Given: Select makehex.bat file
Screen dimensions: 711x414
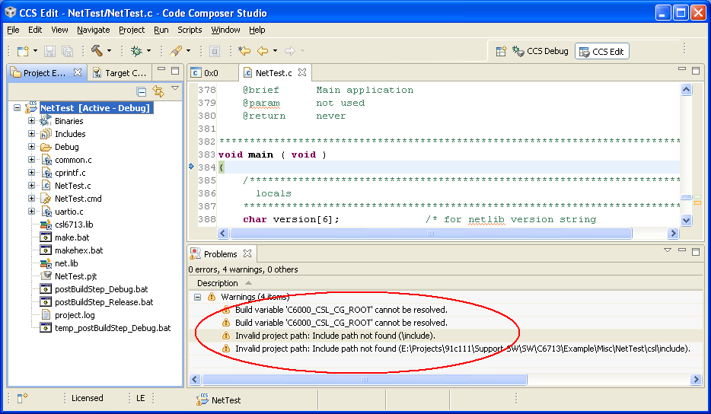Looking at the screenshot, I should pos(79,250).
